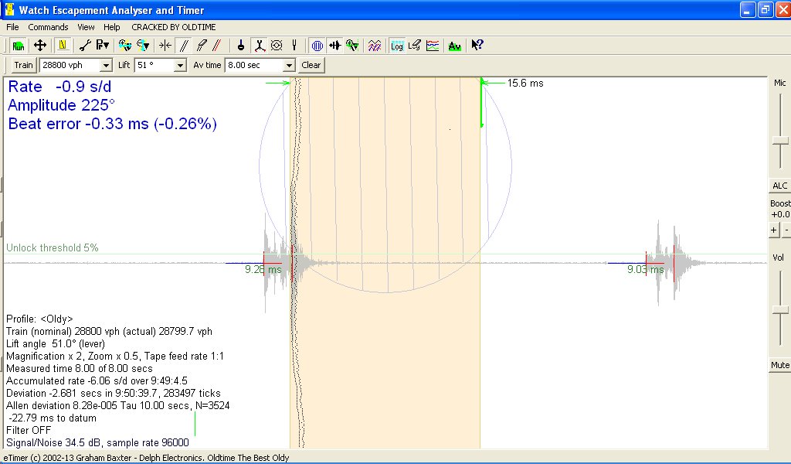Image resolution: width=791 pixels, height=464 pixels.
Task: Toggle the ALC automatic level control
Action: pyautogui.click(x=779, y=186)
